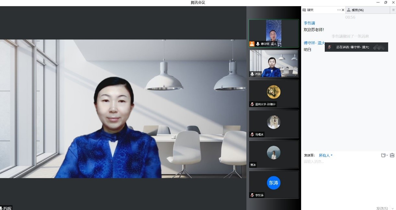Close the 聊天 chat panel
The image size is (396, 210).
[343, 10]
